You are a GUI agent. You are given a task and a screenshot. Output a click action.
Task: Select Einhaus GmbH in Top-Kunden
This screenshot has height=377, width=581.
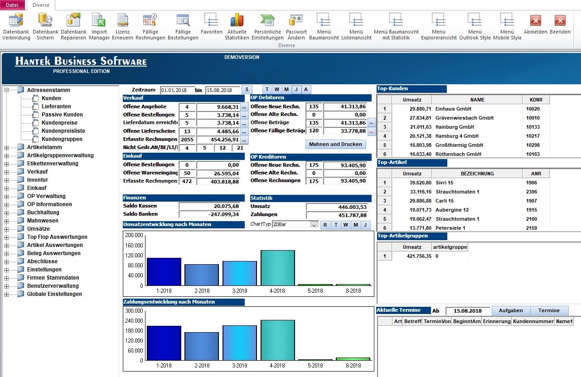pos(453,109)
